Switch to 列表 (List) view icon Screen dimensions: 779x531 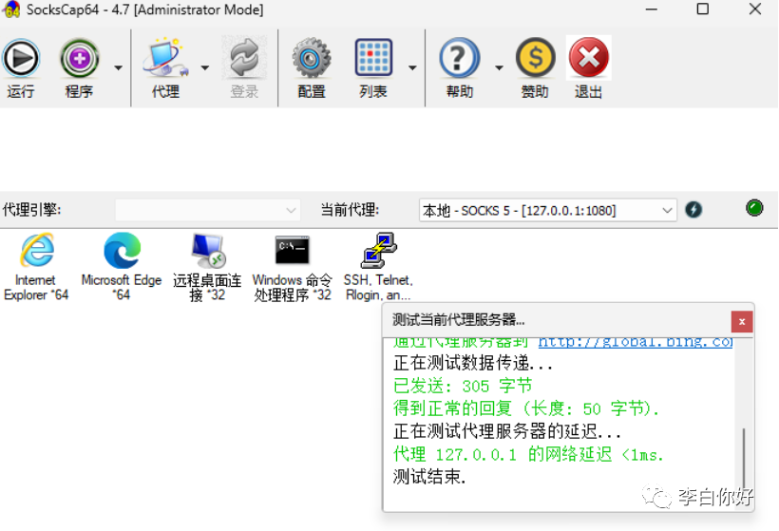373,58
